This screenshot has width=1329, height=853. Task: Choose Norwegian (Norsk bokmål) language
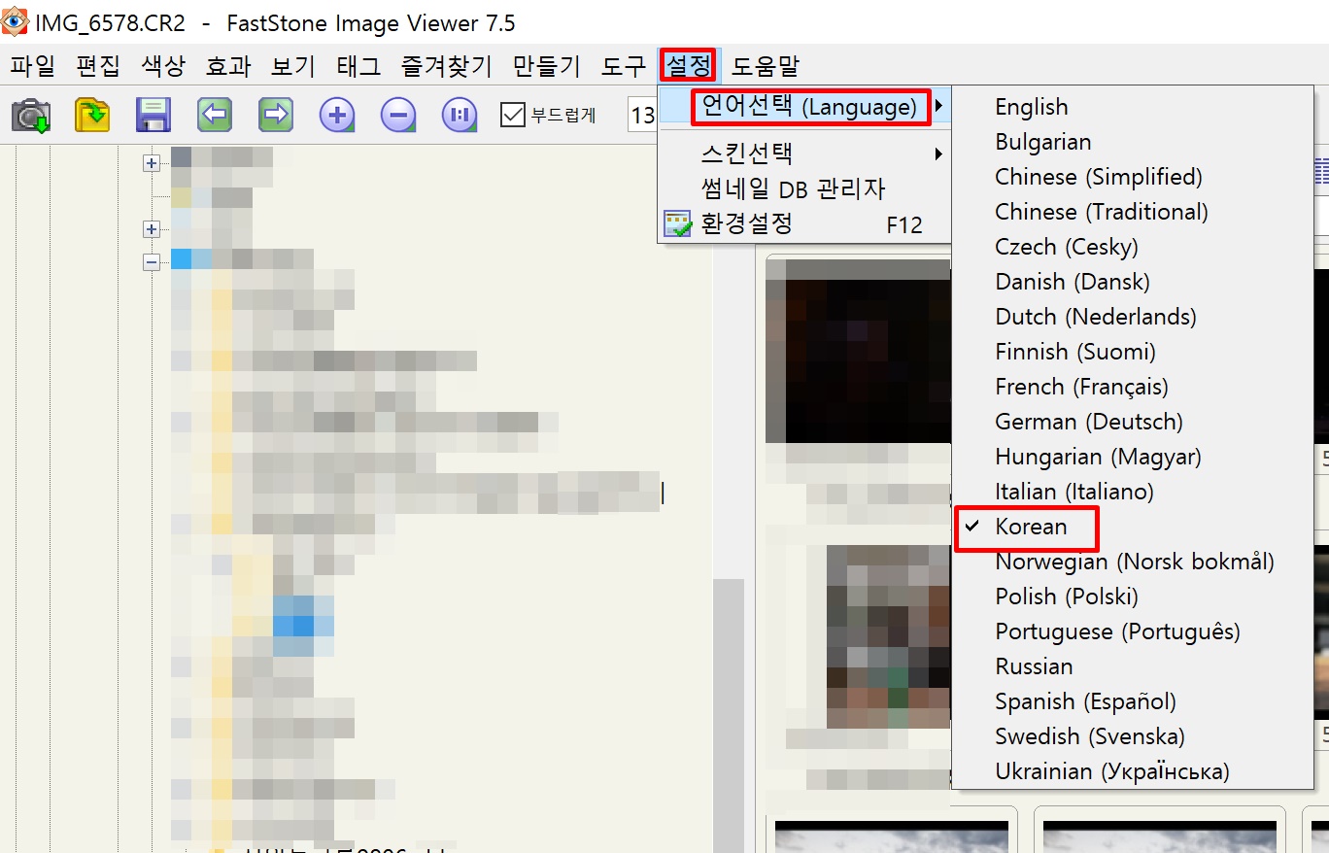1137,562
